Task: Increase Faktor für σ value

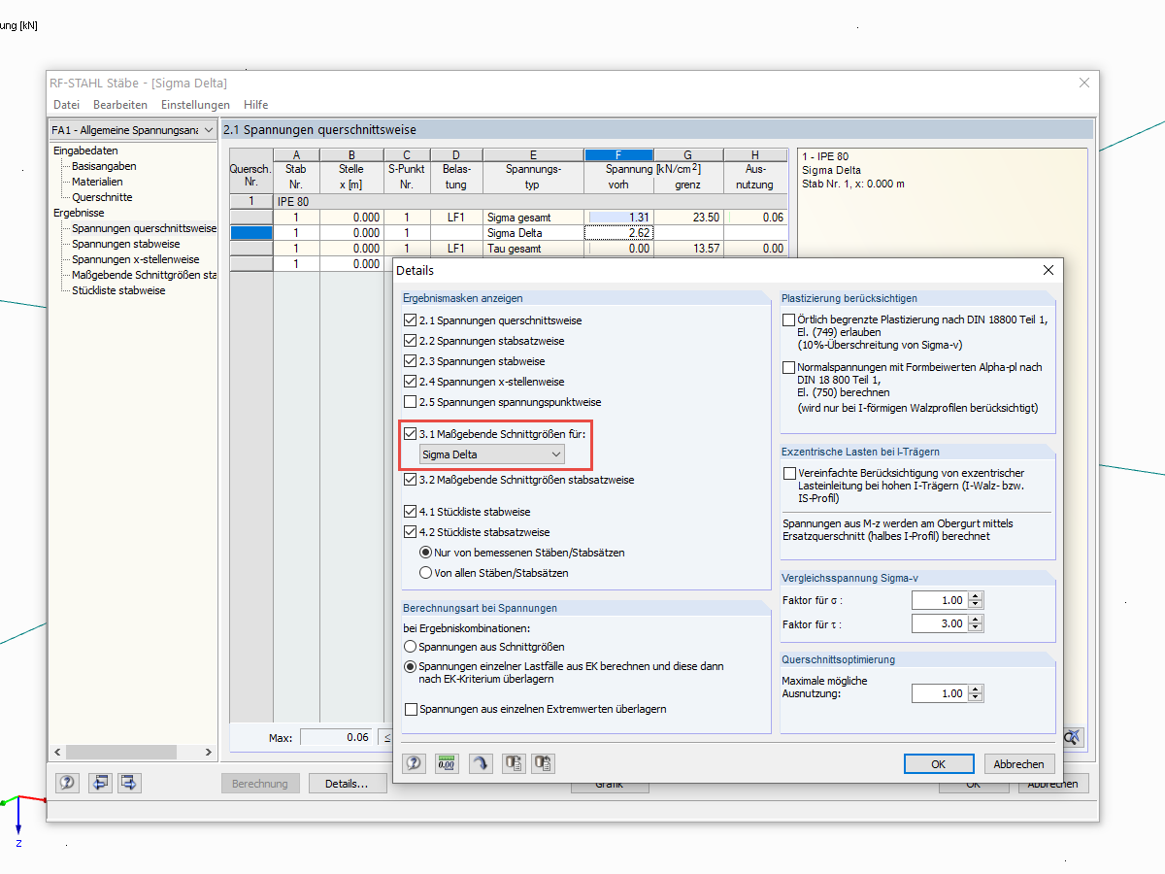Action: point(976,596)
